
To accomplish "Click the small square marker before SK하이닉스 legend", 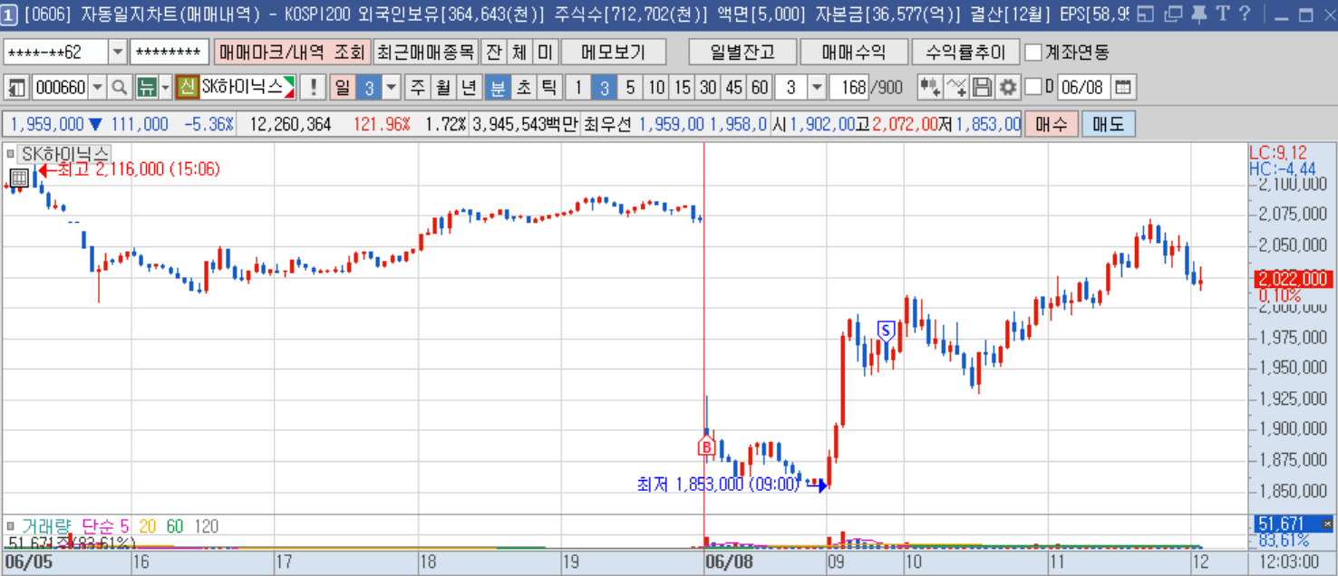I will click(11, 154).
